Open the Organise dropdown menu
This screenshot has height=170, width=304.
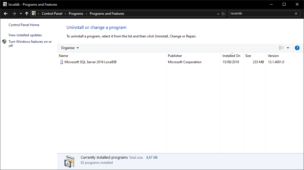coord(70,48)
